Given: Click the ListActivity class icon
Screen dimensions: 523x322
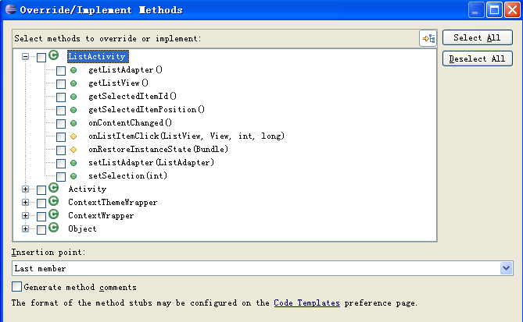Looking at the screenshot, I should pos(54,56).
